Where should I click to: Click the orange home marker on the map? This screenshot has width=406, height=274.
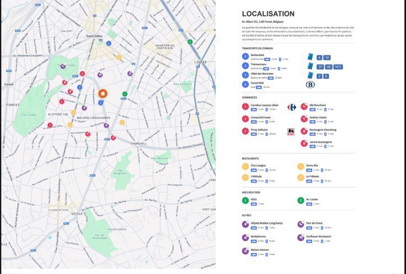tap(103, 94)
